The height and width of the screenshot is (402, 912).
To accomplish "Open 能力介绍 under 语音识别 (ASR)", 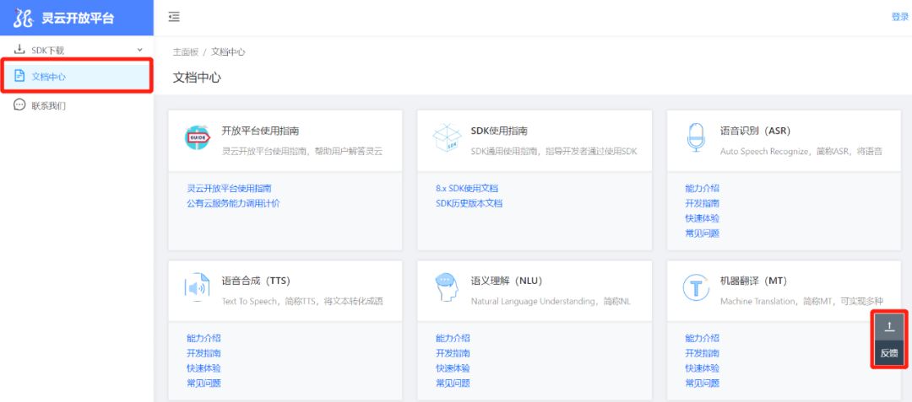I will [702, 188].
